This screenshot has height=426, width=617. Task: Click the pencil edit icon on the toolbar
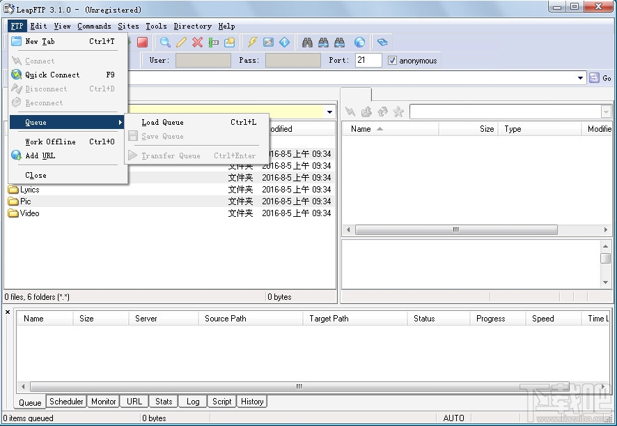click(x=180, y=42)
